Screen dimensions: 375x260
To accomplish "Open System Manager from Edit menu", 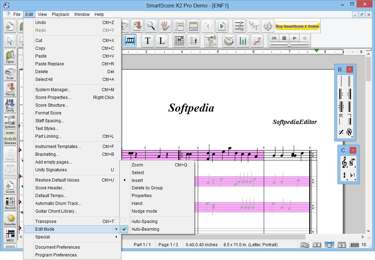I will [72, 89].
